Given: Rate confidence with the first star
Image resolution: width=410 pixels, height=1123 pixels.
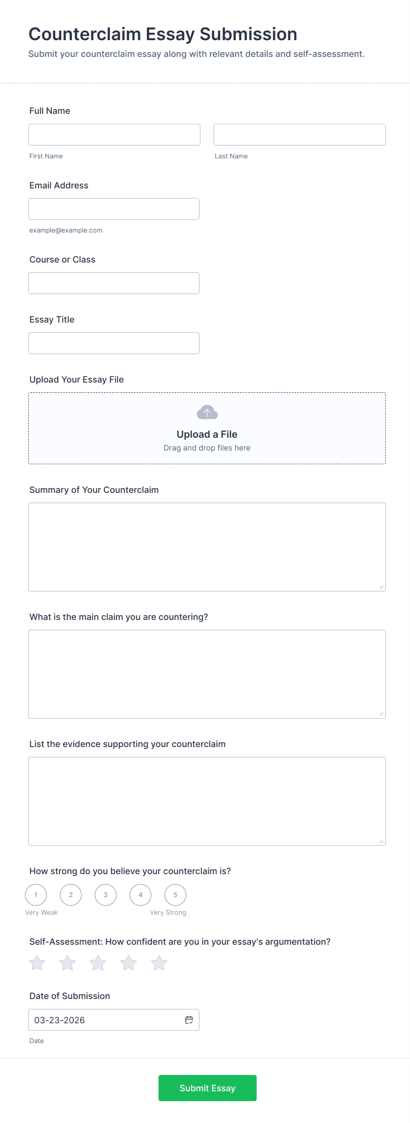Looking at the screenshot, I should (x=37, y=963).
